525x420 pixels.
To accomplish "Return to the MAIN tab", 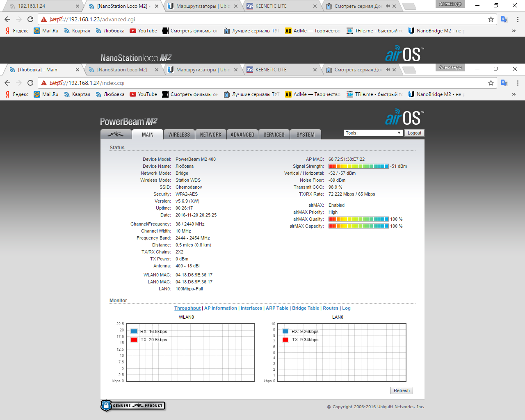I will (x=148, y=135).
